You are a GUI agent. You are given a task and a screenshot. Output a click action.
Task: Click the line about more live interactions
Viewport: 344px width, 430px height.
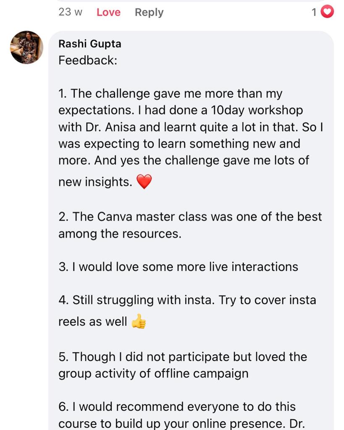tap(178, 267)
